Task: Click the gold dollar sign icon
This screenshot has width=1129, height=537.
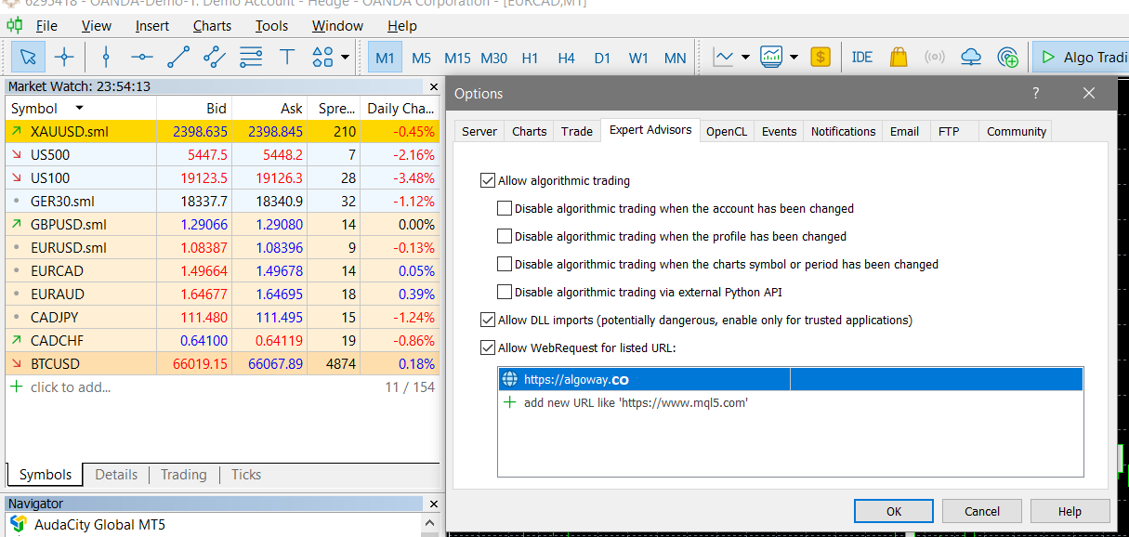Action: [820, 58]
